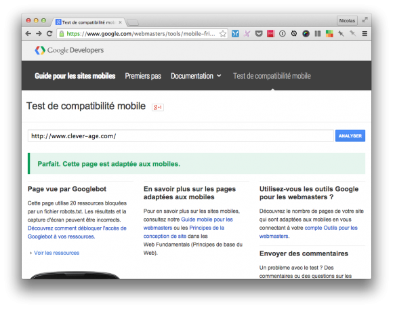
Task: Open the blue X extension icon
Action: (x=235, y=34)
